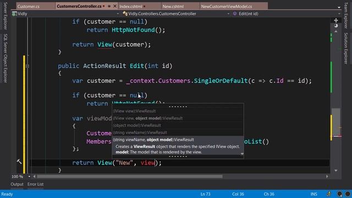Click the horizontal scrollbar thumb
352x198 pixels.
[x=130, y=177]
